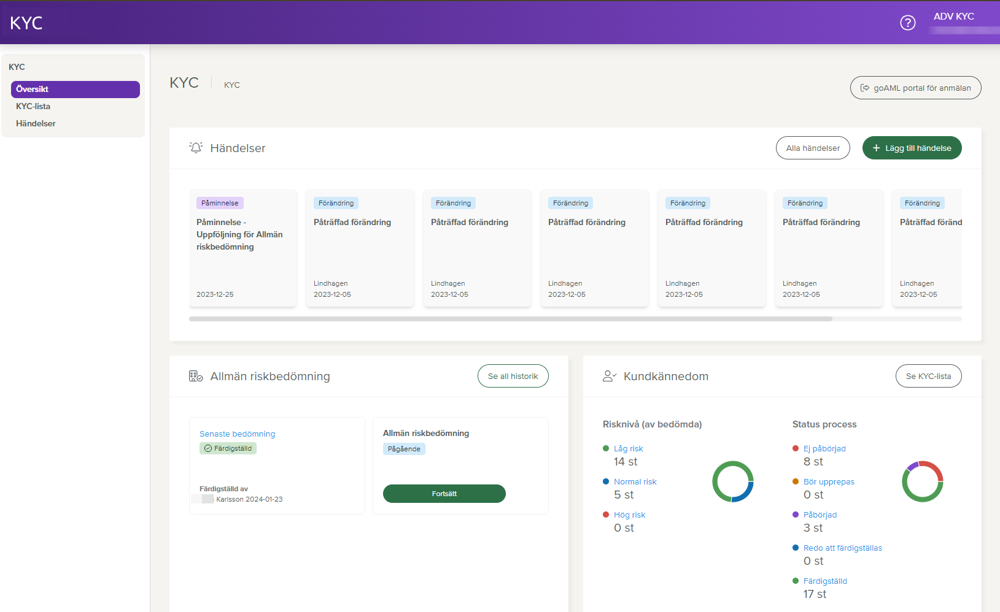The height and width of the screenshot is (612, 1000).
Task: Open goAML portal för anmälan
Action: tap(915, 88)
